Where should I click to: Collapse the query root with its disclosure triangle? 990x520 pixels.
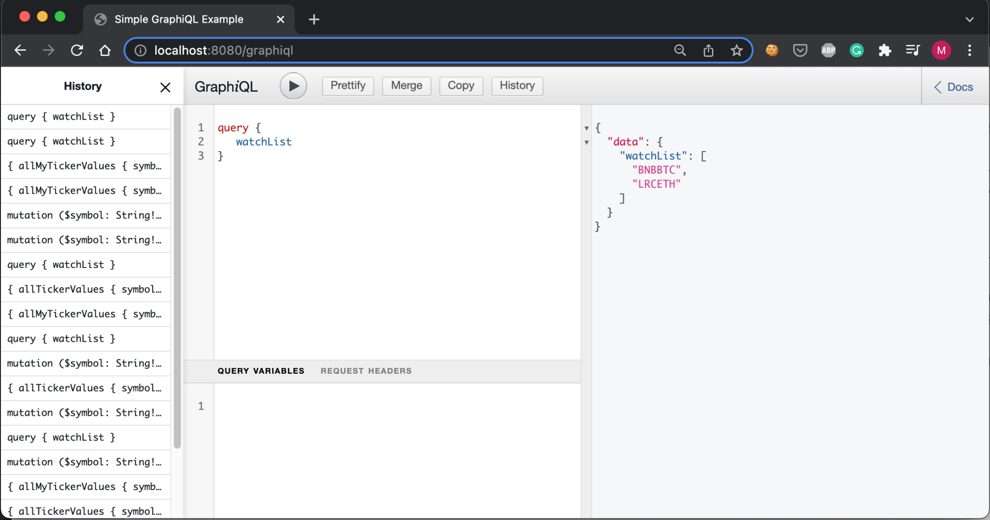click(586, 128)
